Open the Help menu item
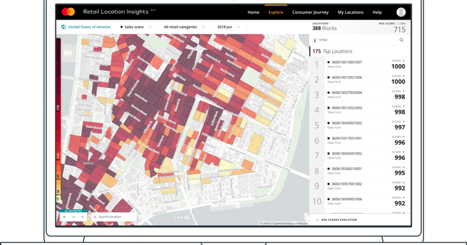 pos(377,12)
